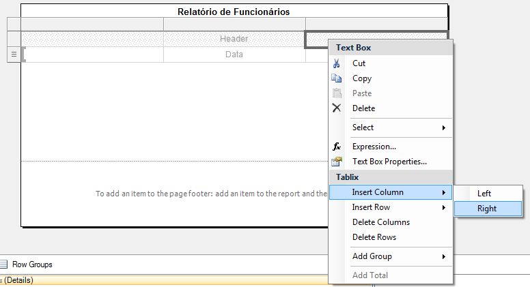Choose Left in Insert Column submenu

tap(484, 194)
